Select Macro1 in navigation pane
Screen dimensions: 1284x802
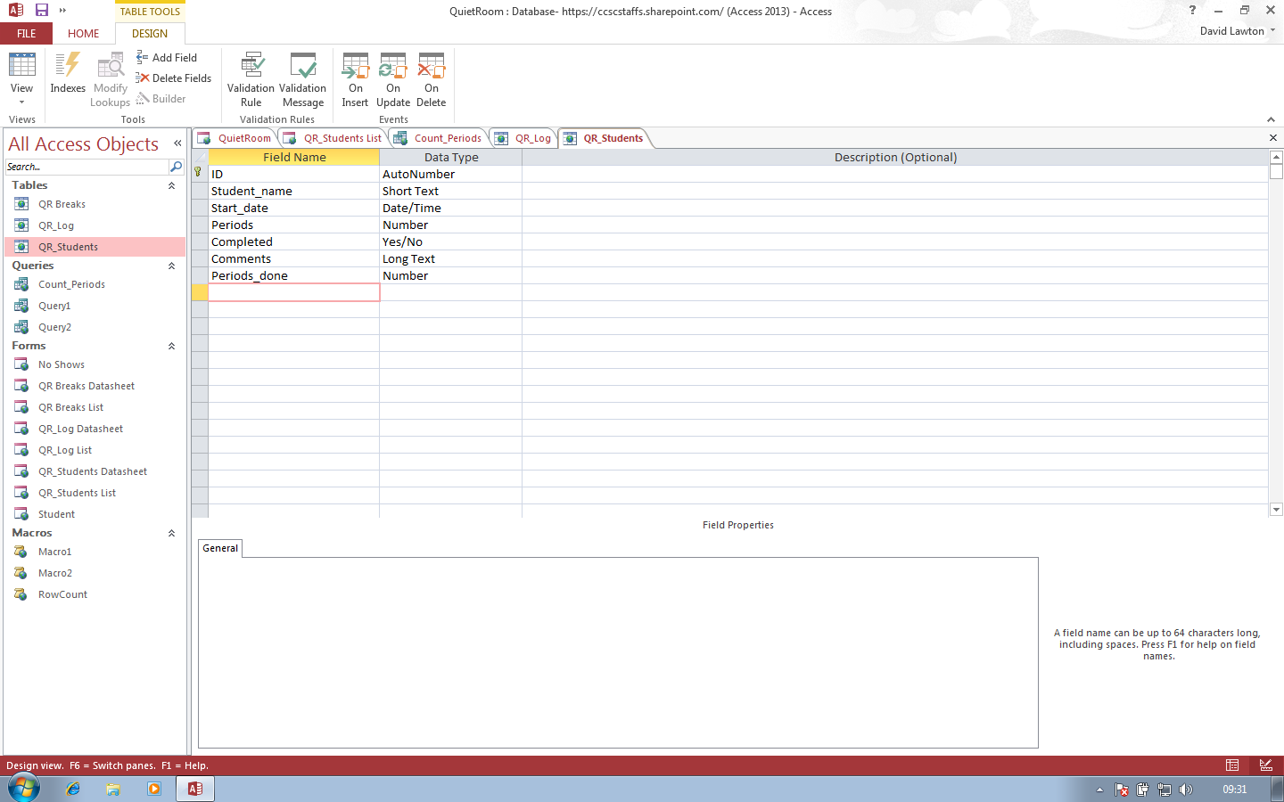(95, 552)
